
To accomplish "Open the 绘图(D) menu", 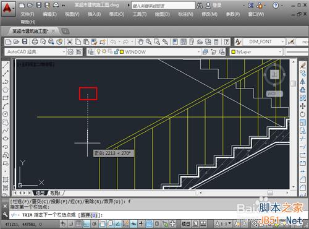I will pos(163,14).
